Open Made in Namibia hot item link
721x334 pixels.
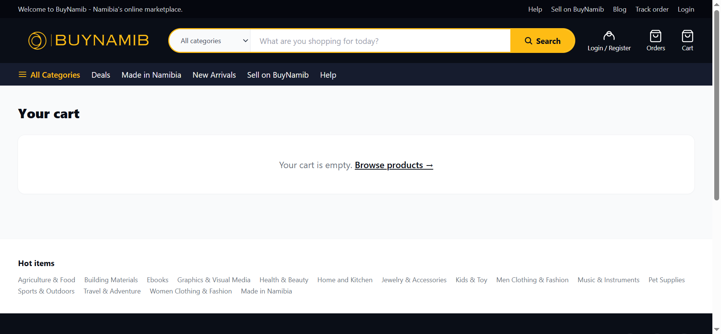(266, 291)
